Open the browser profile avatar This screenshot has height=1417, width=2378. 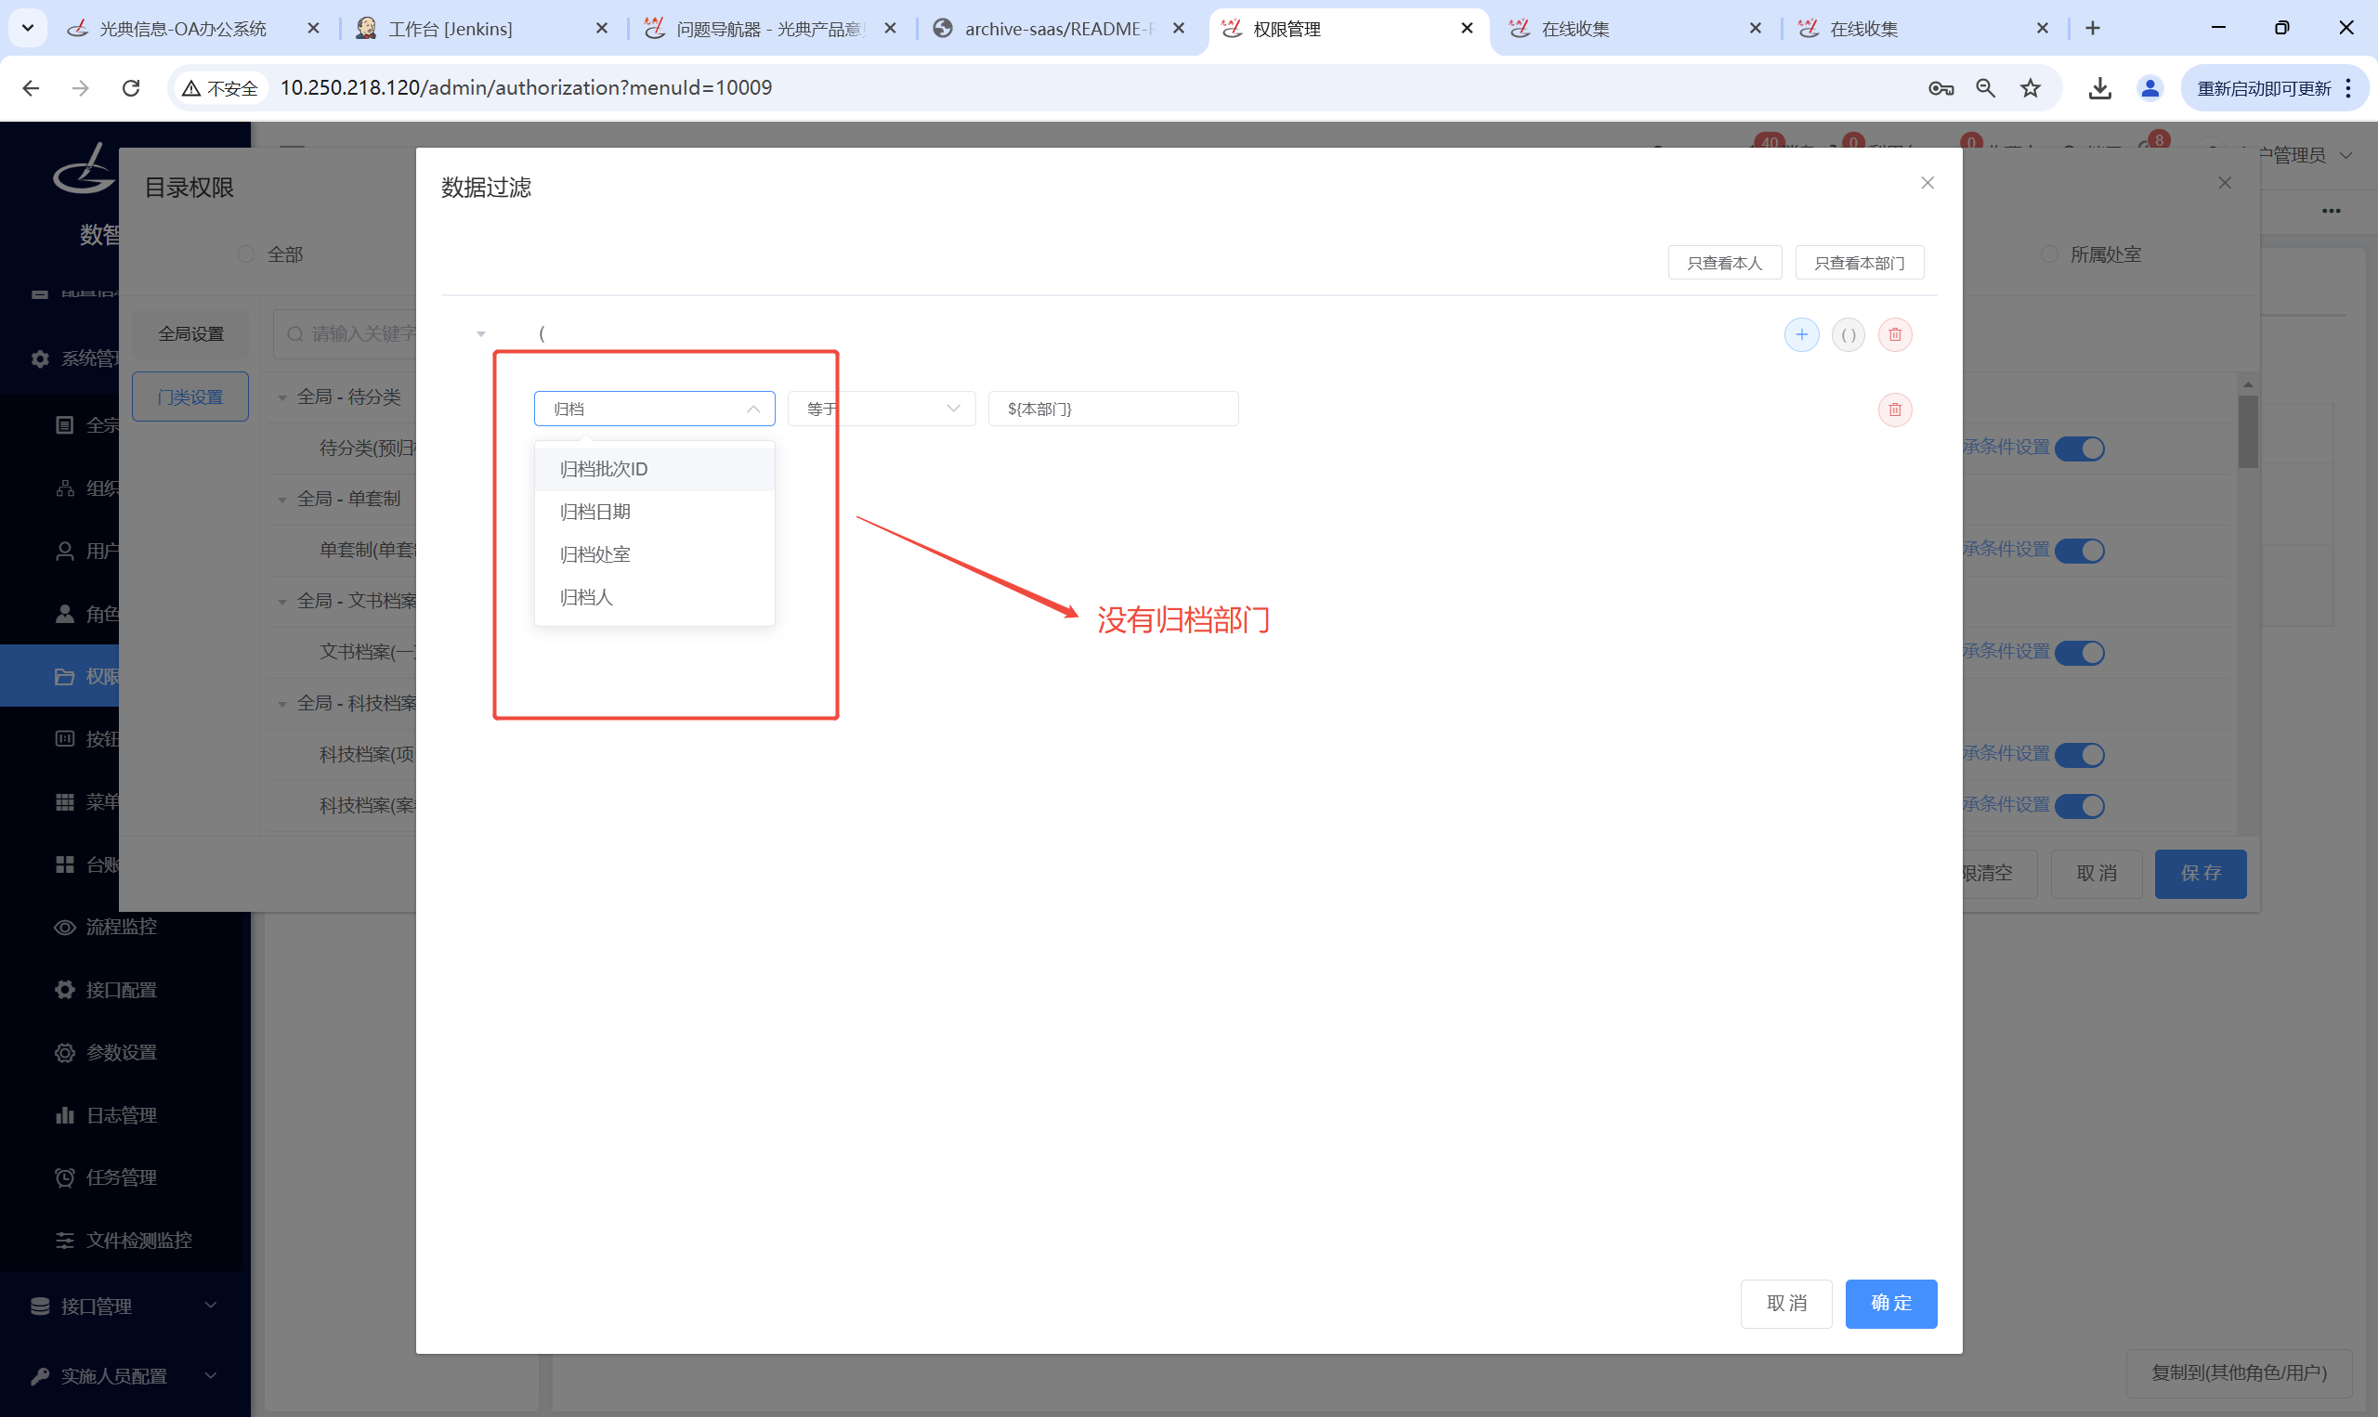(2149, 89)
